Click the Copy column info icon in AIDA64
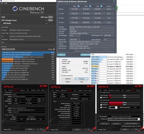This screenshot has width=144, height=134. click(101, 6)
